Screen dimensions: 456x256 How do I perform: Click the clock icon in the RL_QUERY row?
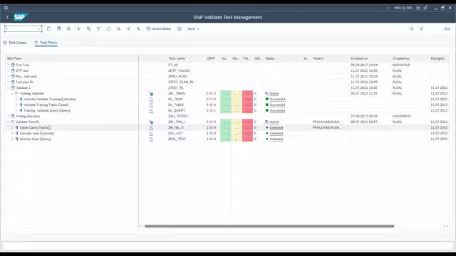pyautogui.click(x=151, y=111)
